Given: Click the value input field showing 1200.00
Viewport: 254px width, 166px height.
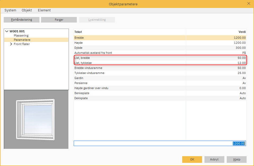Looking at the screenshot, I should (160, 143).
